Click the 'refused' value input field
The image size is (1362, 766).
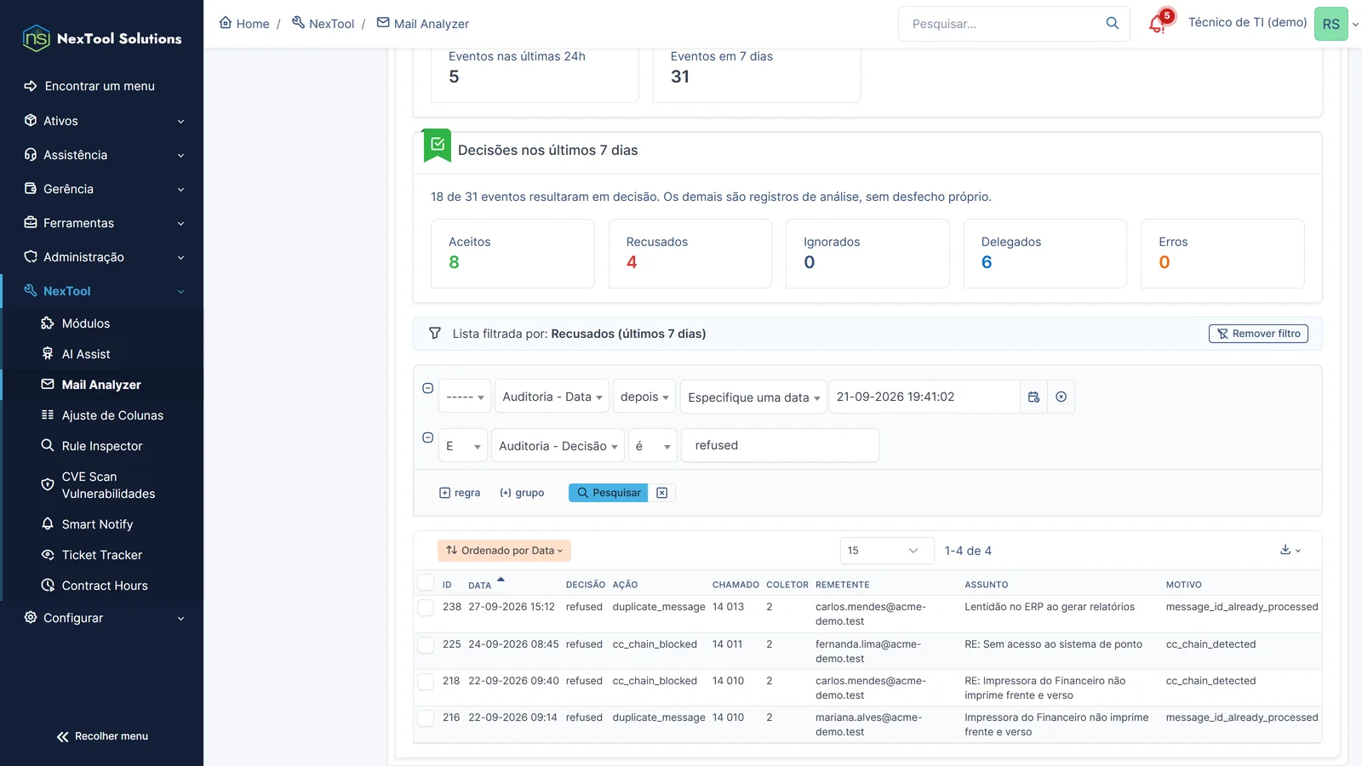(x=780, y=445)
